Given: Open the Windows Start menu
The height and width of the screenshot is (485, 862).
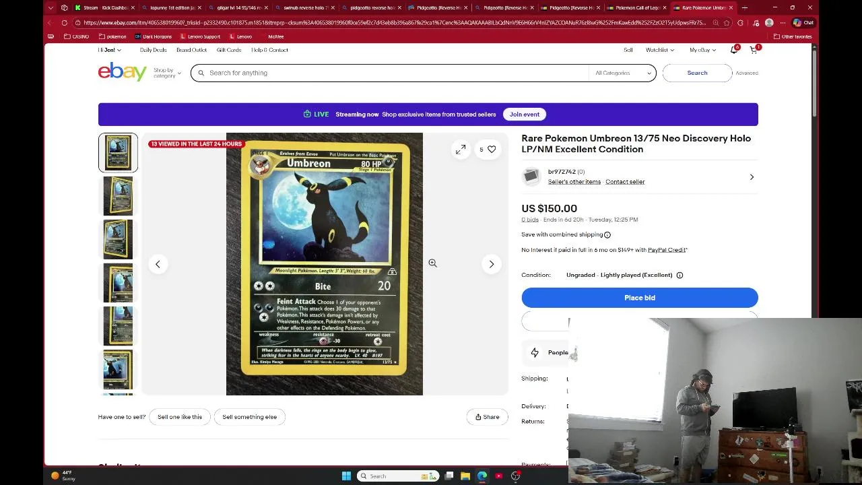Looking at the screenshot, I should (346, 476).
